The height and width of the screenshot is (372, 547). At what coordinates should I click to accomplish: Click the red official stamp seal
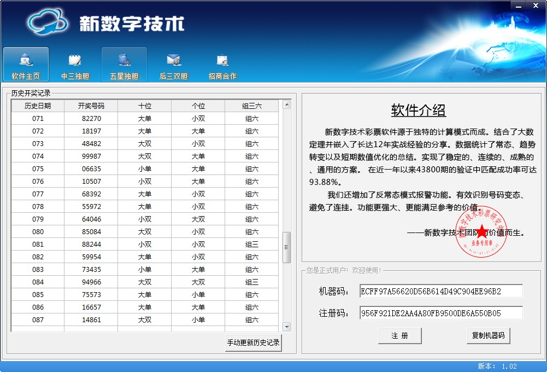(x=481, y=231)
